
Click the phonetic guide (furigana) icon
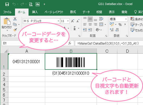tap(75, 28)
